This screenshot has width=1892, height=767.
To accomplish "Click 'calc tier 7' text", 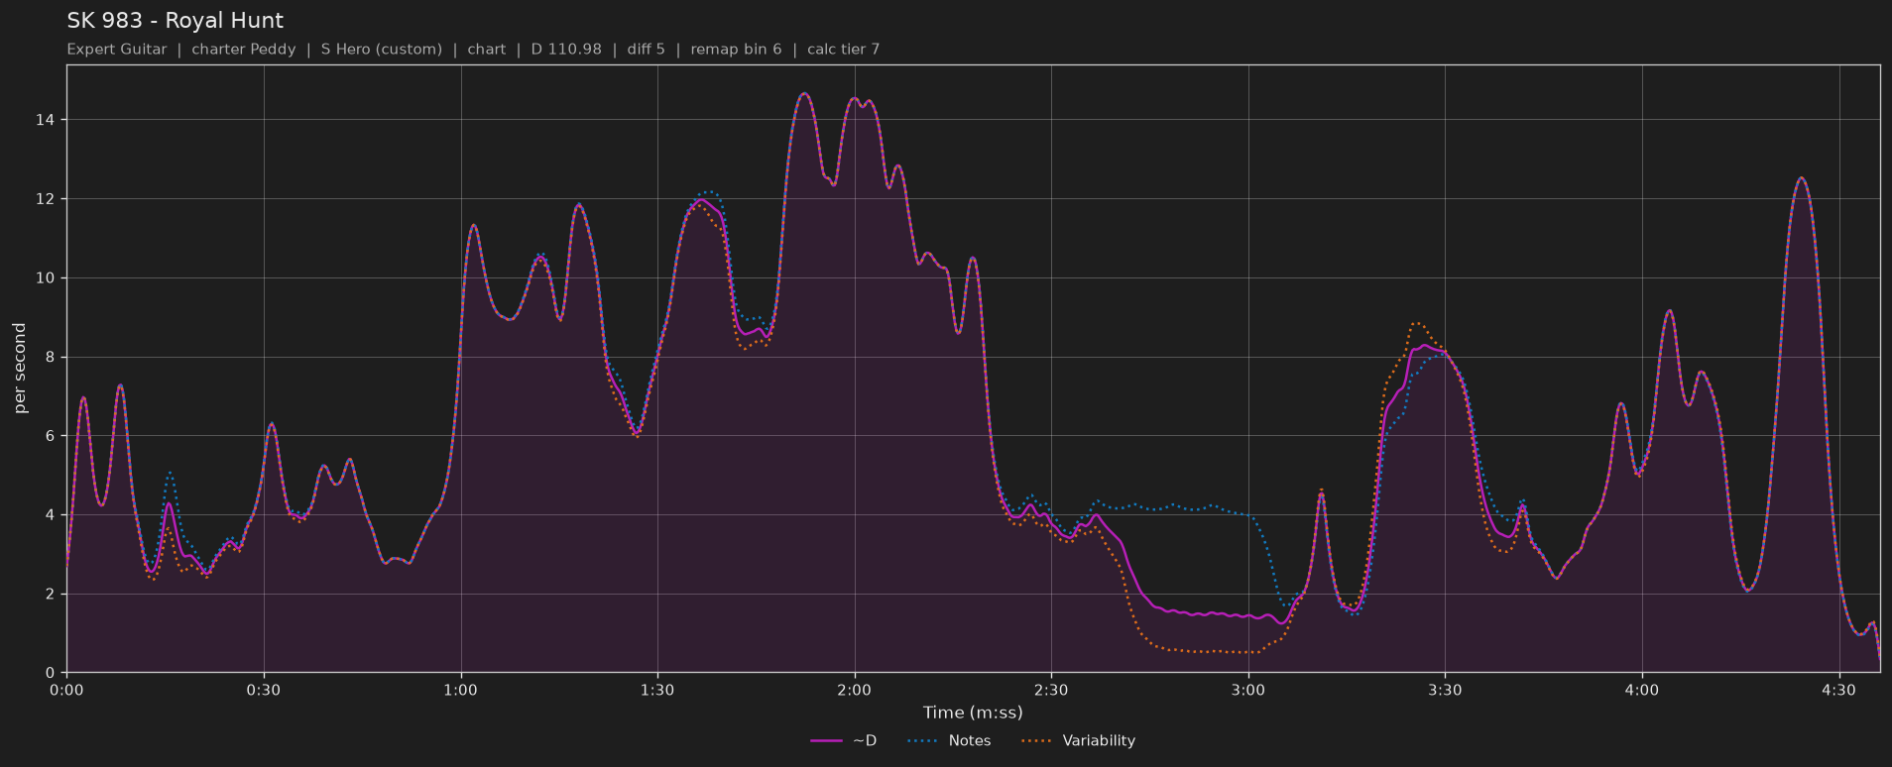I will pos(843,50).
